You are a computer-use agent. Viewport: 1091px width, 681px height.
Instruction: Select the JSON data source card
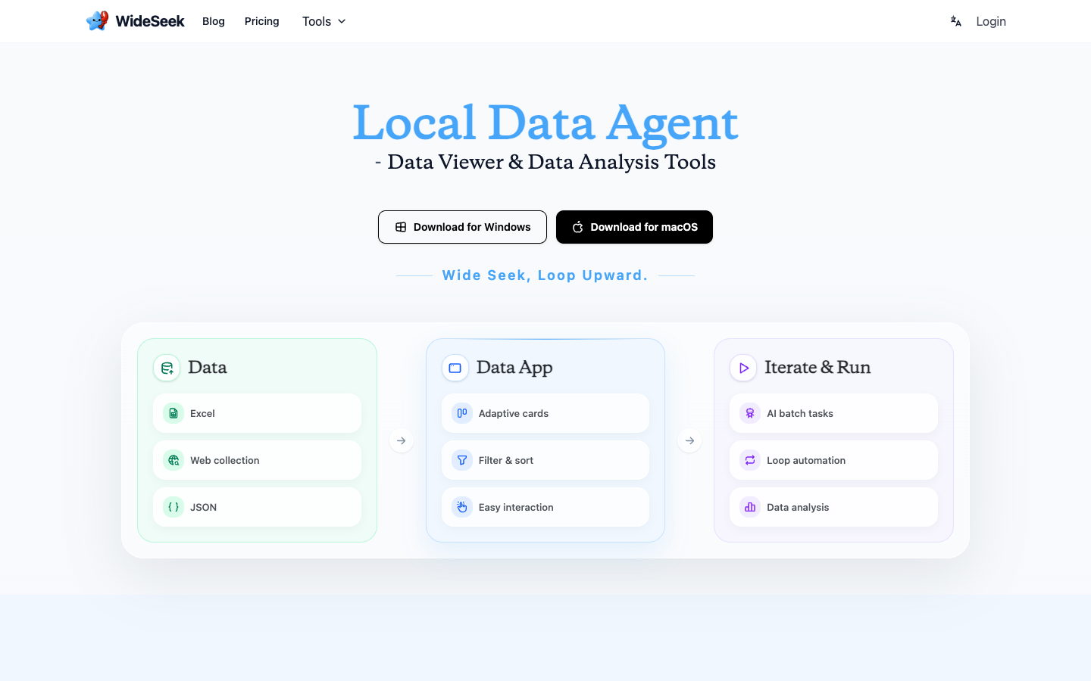tap(257, 507)
